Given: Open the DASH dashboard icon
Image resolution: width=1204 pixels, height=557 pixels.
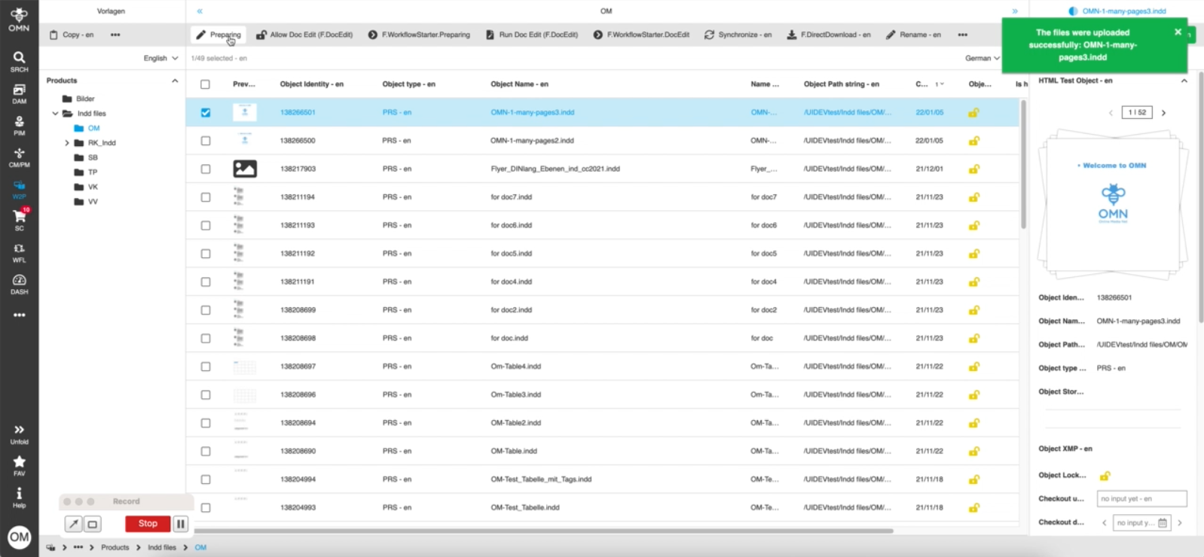Looking at the screenshot, I should click(x=19, y=284).
